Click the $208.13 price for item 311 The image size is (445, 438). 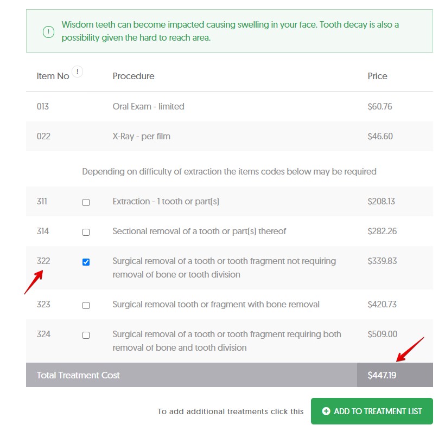coord(381,201)
